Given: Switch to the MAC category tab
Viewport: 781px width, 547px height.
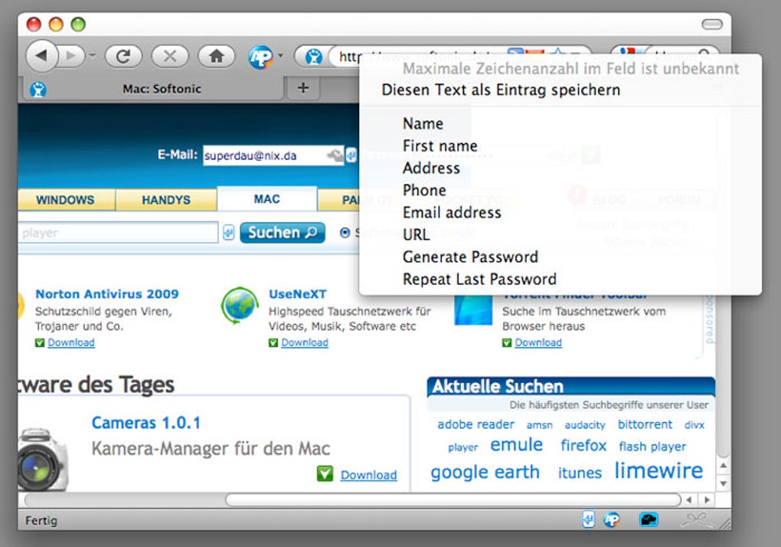Looking at the screenshot, I should (267, 198).
